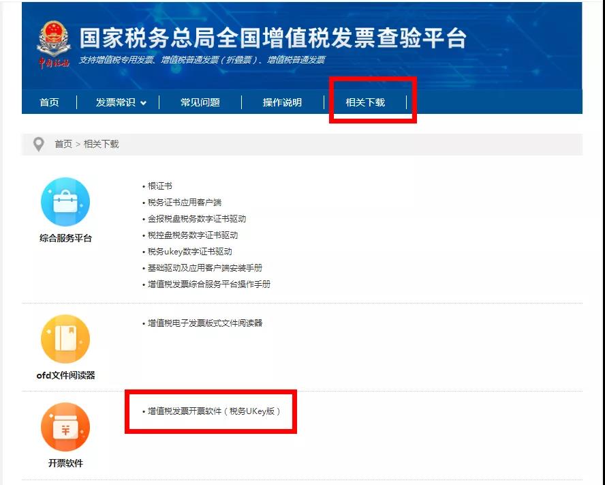This screenshot has height=485, width=605.
Task: Expand the 发票常识 dropdown menu
Action: point(117,102)
